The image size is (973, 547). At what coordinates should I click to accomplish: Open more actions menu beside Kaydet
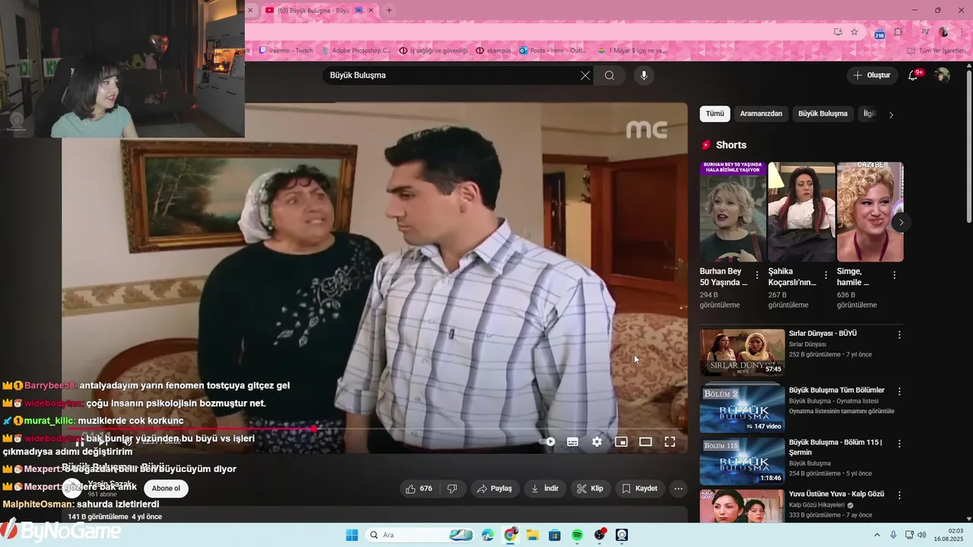pos(679,489)
